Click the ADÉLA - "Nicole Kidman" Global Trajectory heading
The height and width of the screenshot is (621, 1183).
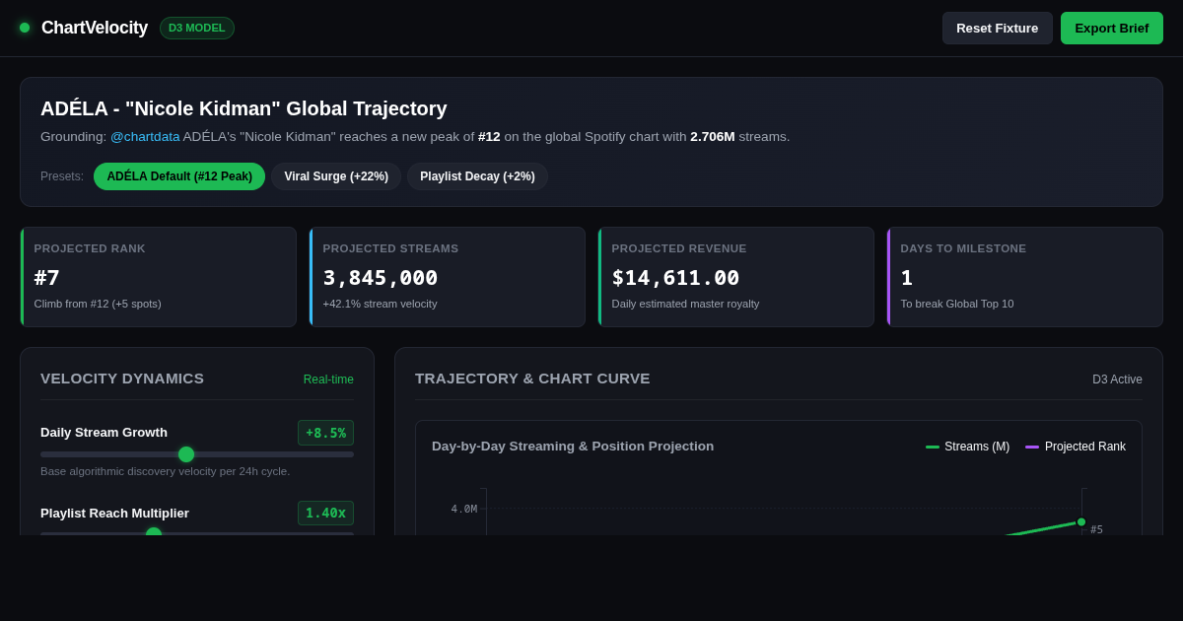tap(244, 108)
